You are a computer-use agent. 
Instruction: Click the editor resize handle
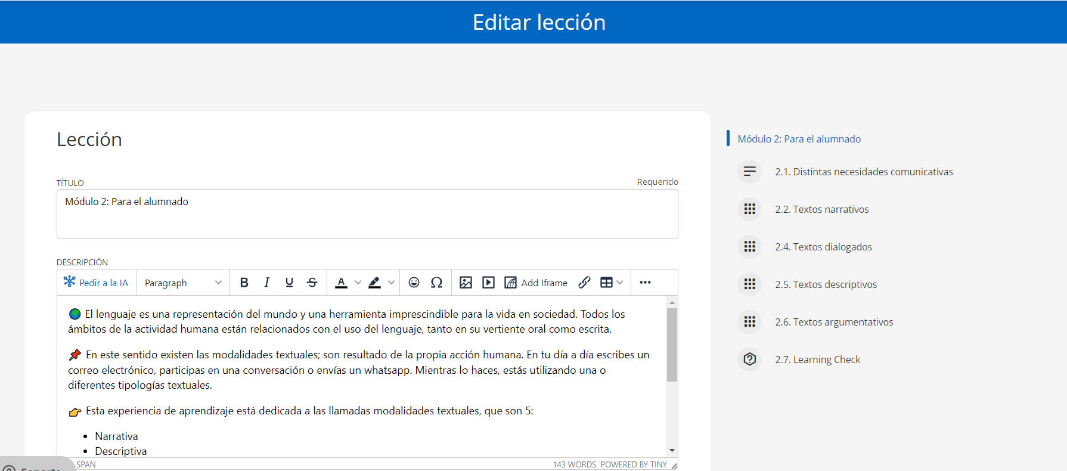674,466
